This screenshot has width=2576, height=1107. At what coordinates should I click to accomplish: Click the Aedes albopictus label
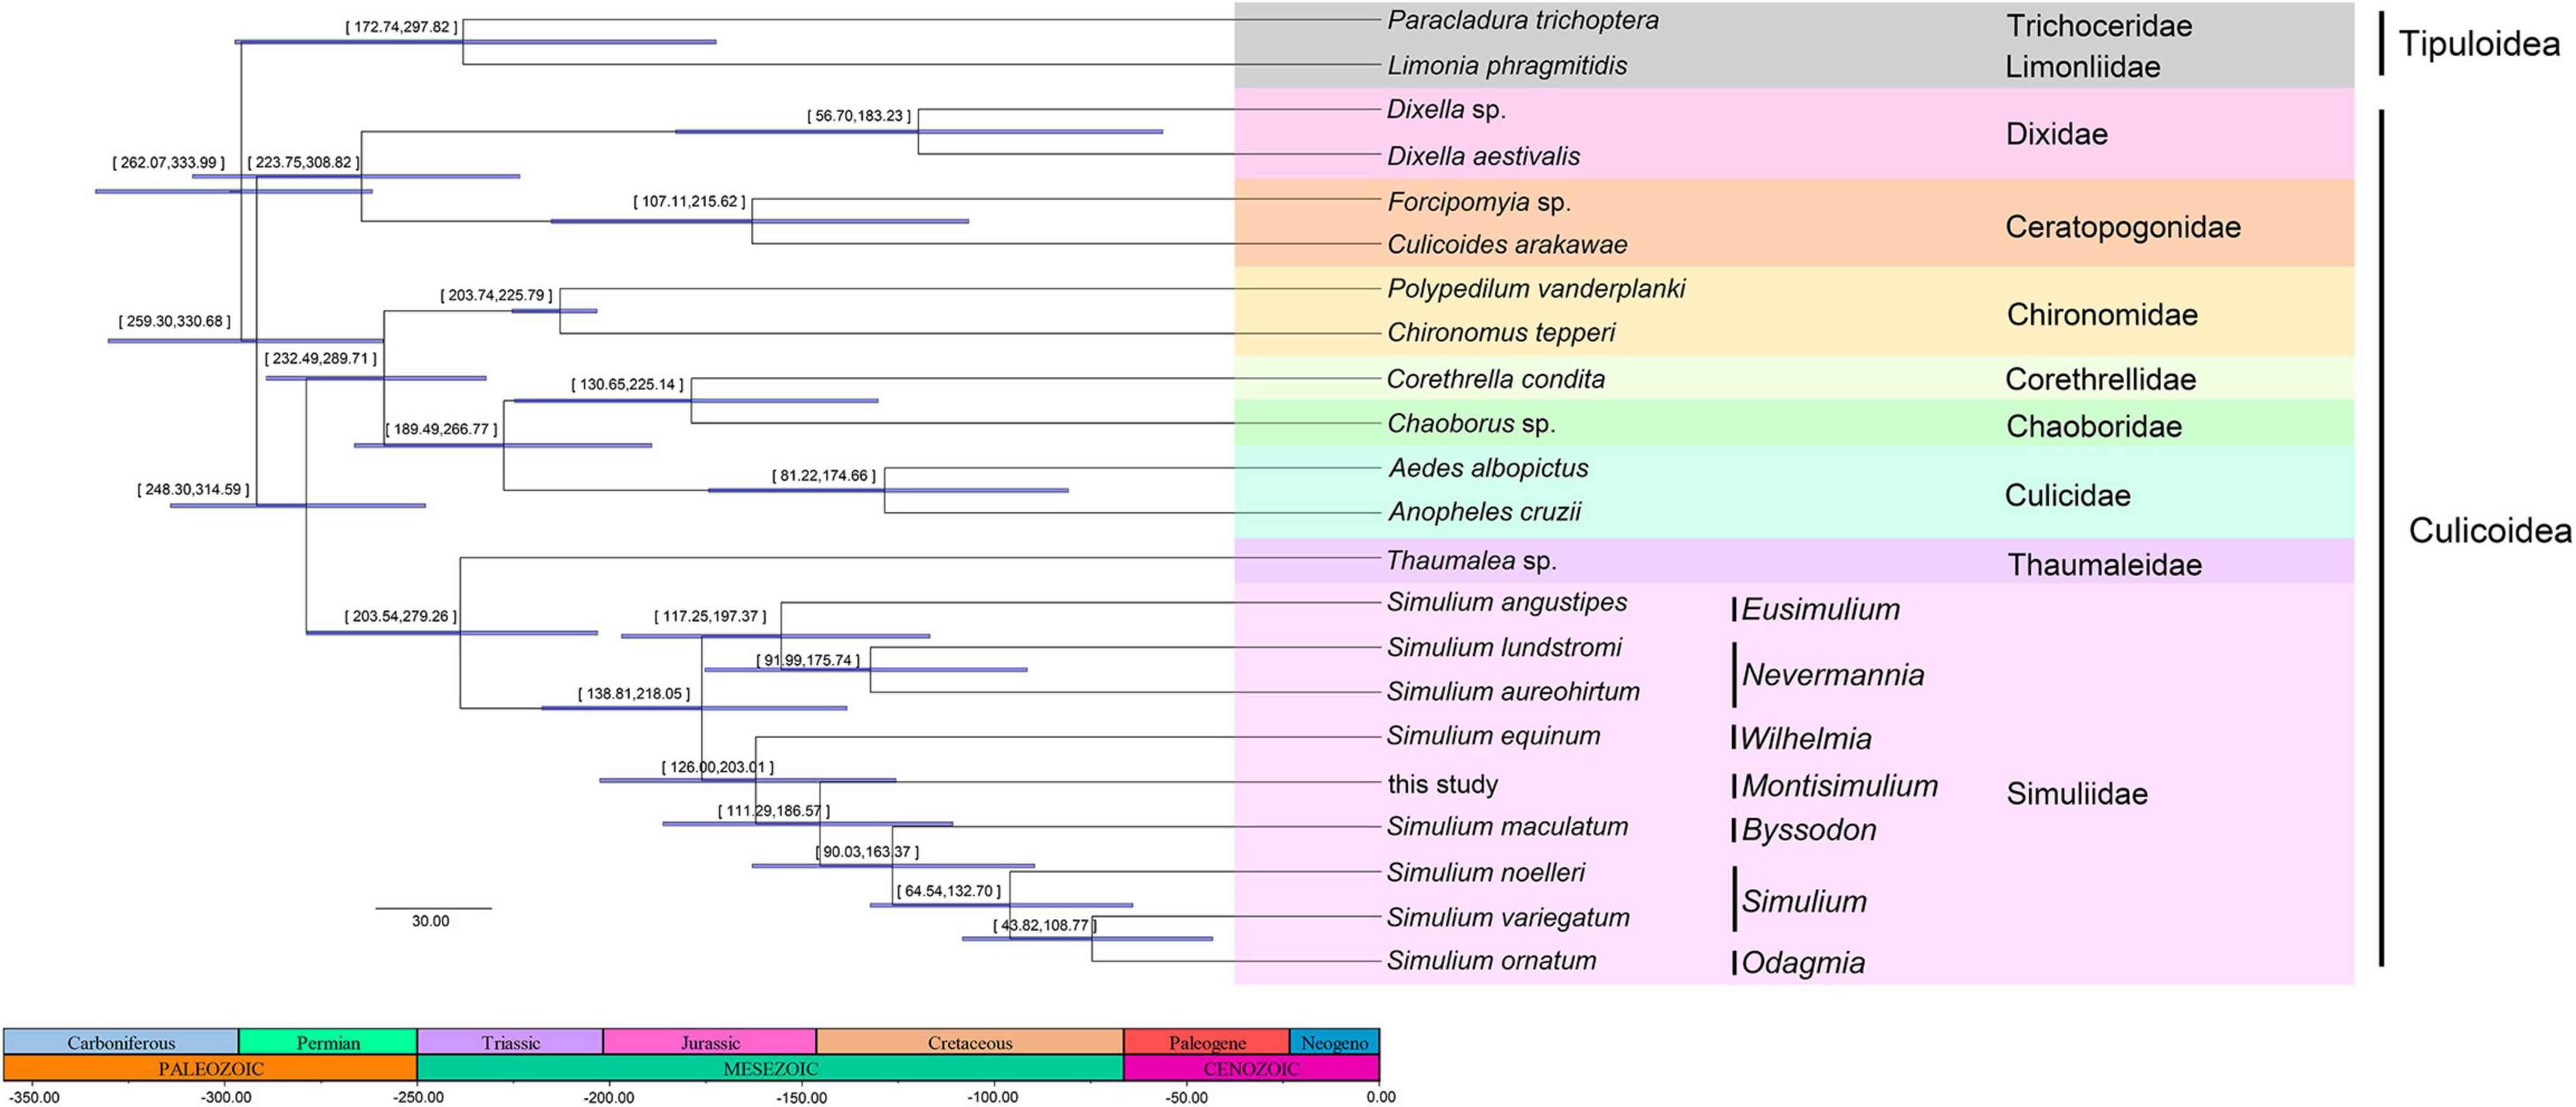pyautogui.click(x=1488, y=468)
